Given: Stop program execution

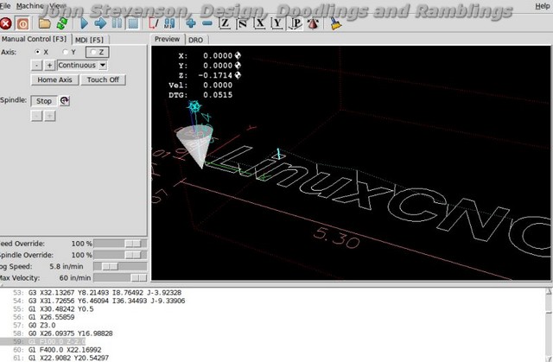Looking at the screenshot, I should point(133,23).
